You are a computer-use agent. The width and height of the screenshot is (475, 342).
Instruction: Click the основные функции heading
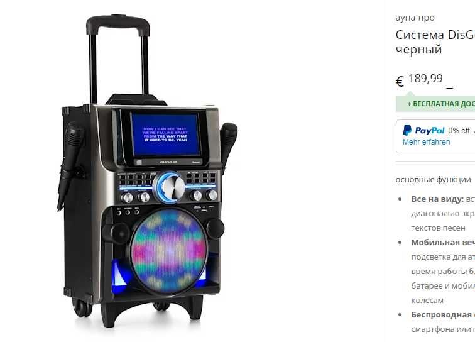[x=433, y=180]
